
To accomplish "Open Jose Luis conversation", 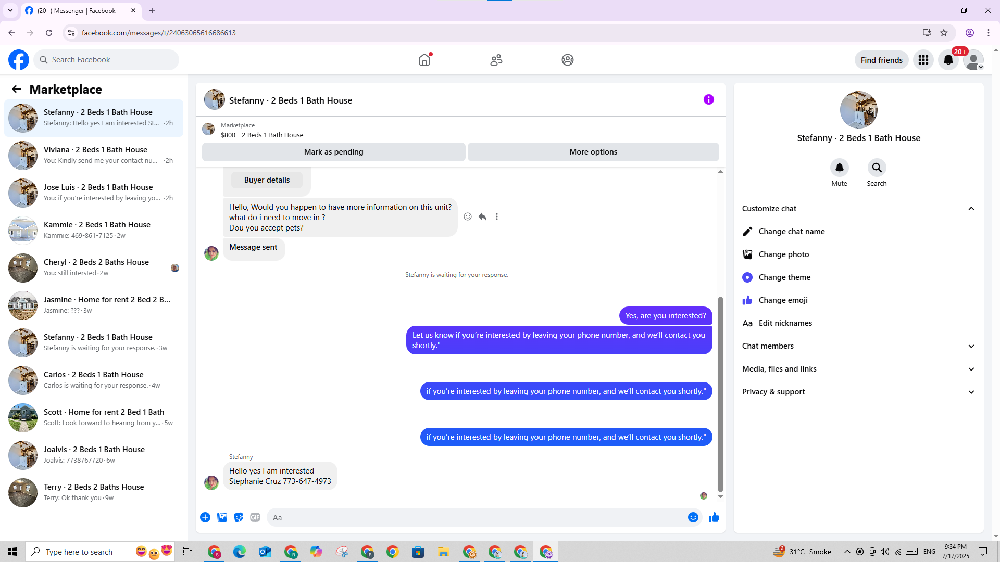I will tap(94, 193).
